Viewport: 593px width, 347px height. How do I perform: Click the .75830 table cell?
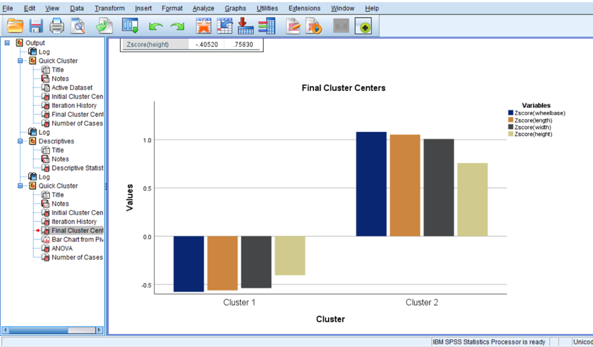(243, 45)
